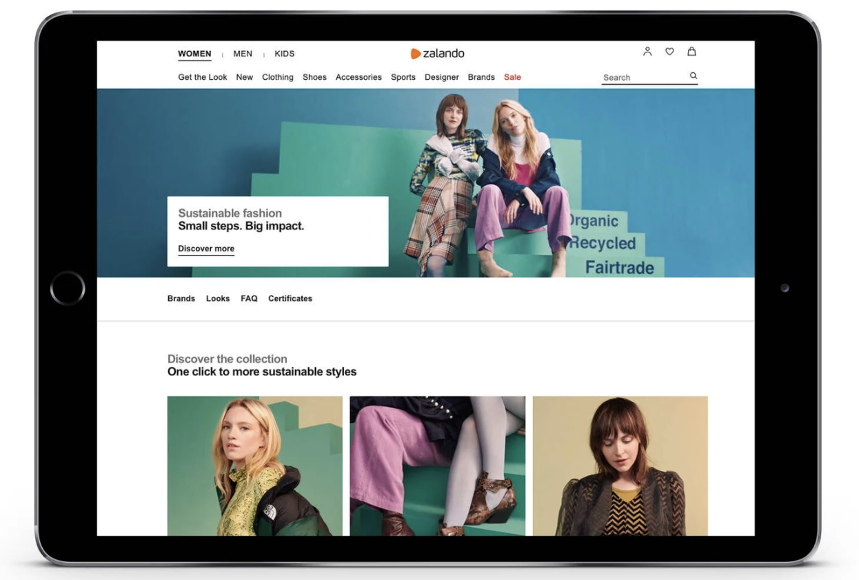This screenshot has height=580, width=859.
Task: Click the search magnifier icon
Action: pos(694,76)
